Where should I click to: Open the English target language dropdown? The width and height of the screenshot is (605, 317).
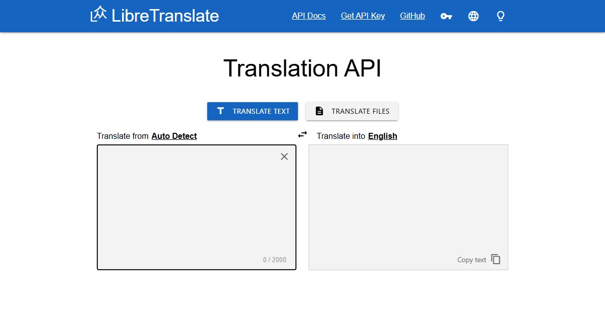coord(383,136)
